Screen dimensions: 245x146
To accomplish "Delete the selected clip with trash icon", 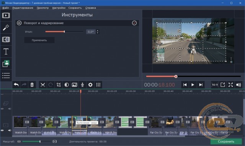I will click(32, 85).
